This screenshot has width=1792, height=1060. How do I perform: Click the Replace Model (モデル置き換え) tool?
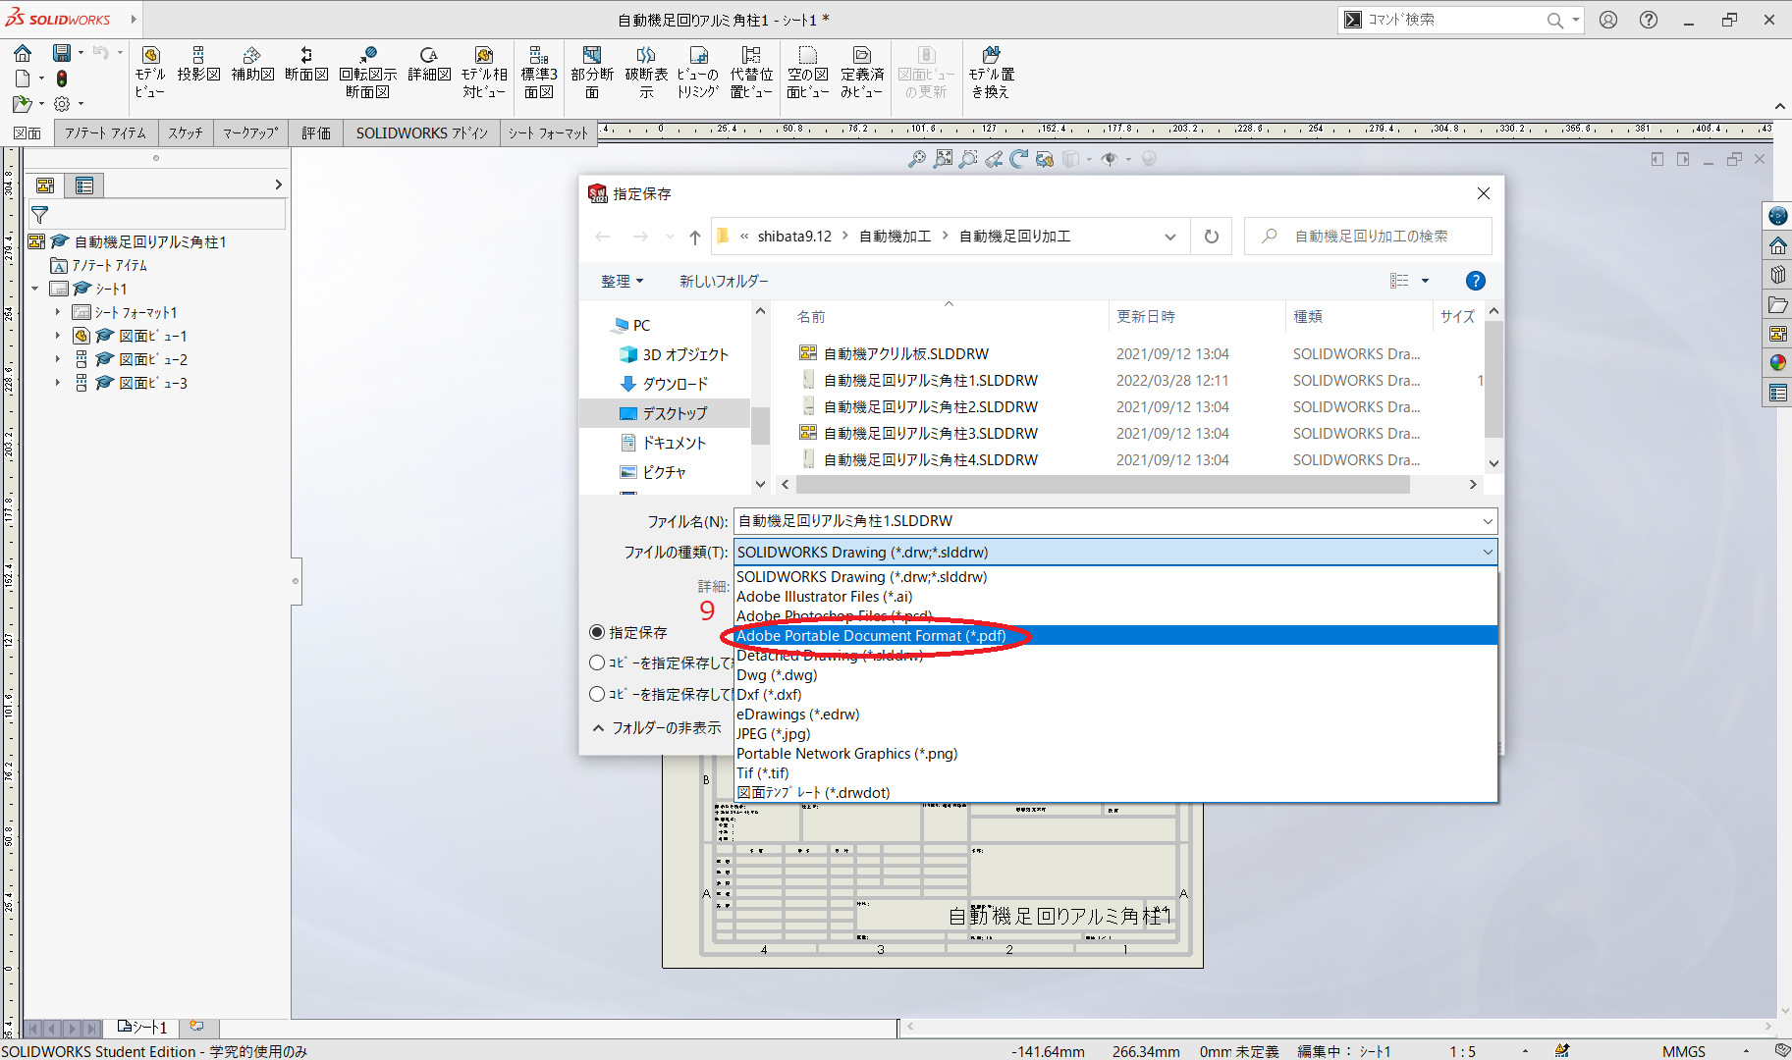point(992,72)
